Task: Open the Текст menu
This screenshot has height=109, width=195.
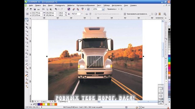Action: tap(99, 5)
